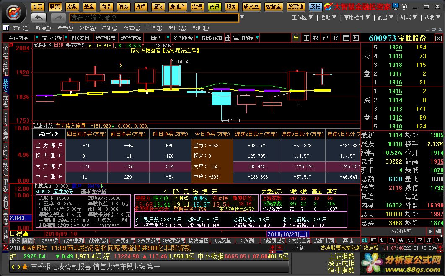Click the 细 detail button next to 分时成交
This screenshot has height=276, width=445.
point(438,231)
